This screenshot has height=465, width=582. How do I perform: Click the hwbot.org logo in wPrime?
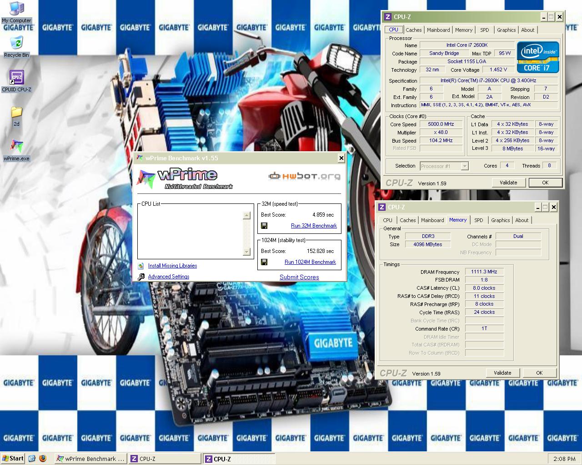tap(304, 176)
